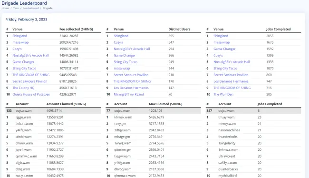Select account qitorien.gm
The width and height of the screenshot is (309, 178).
pos(123,150)
